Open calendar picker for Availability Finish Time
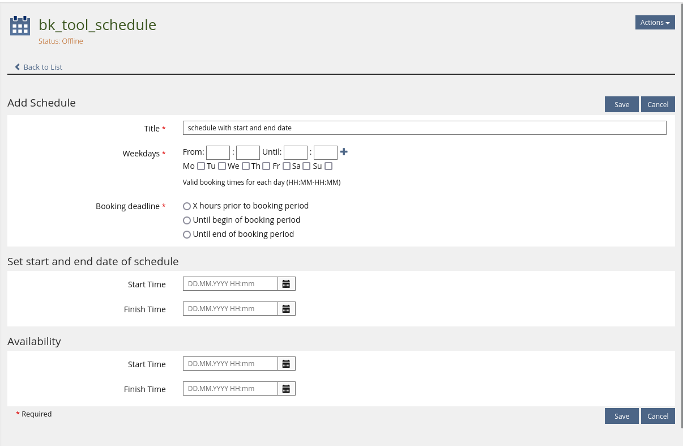Viewport: 683px width, 446px height. point(286,389)
